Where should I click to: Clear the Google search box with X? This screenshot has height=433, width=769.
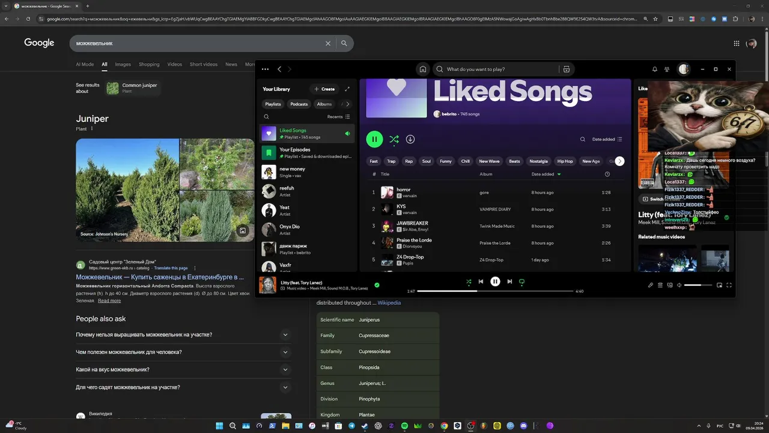coord(328,43)
